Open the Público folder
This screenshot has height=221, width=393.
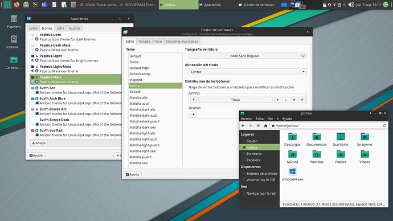pos(341,157)
